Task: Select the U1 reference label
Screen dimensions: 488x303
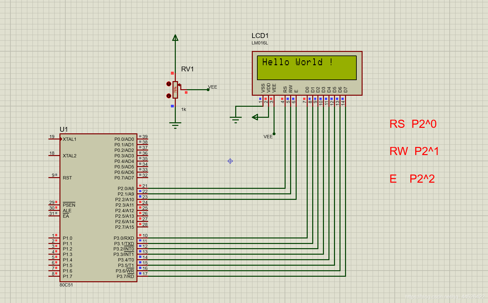Action: 64,129
